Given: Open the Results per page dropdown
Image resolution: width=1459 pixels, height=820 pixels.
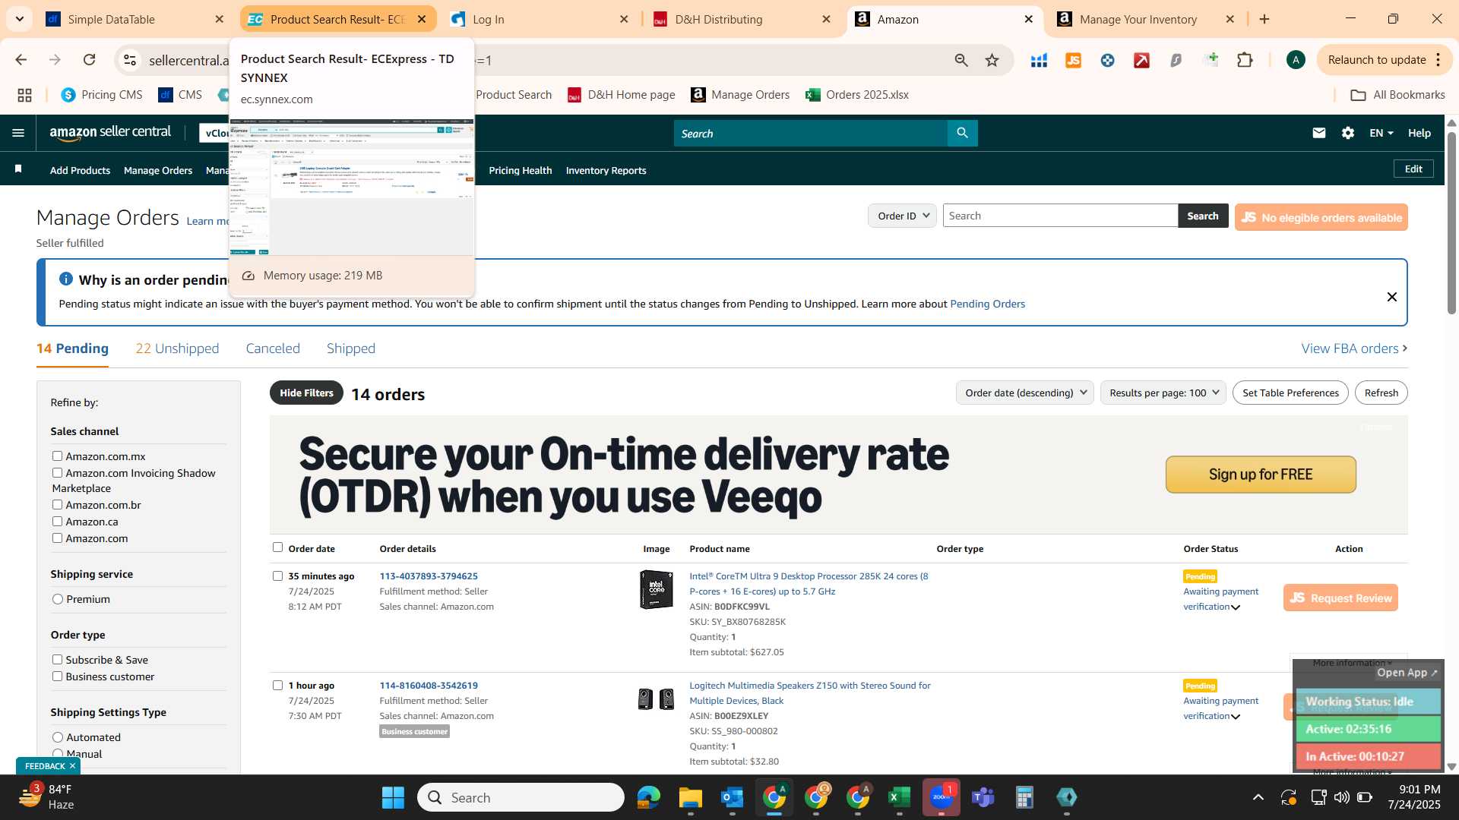Looking at the screenshot, I should [x=1163, y=393].
